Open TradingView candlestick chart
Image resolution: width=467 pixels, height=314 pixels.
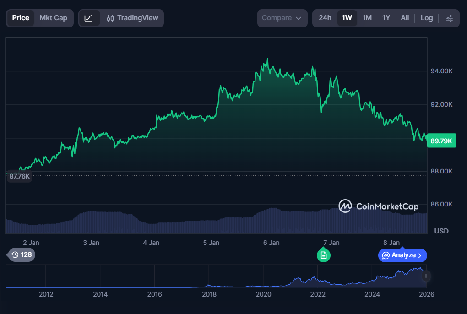(x=132, y=18)
